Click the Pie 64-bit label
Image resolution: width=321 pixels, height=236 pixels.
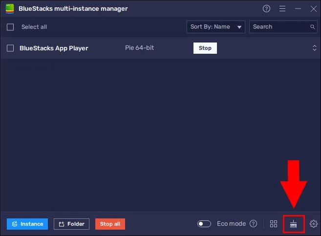(139, 48)
